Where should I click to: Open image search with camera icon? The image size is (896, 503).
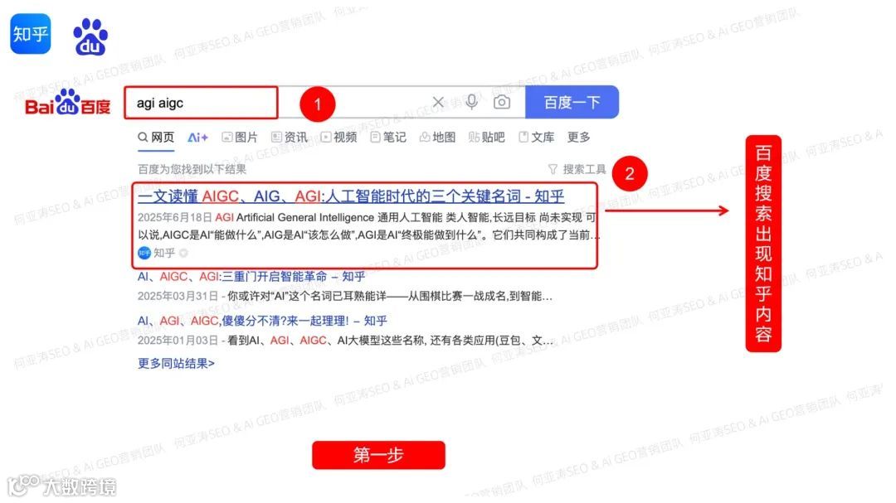(x=502, y=102)
